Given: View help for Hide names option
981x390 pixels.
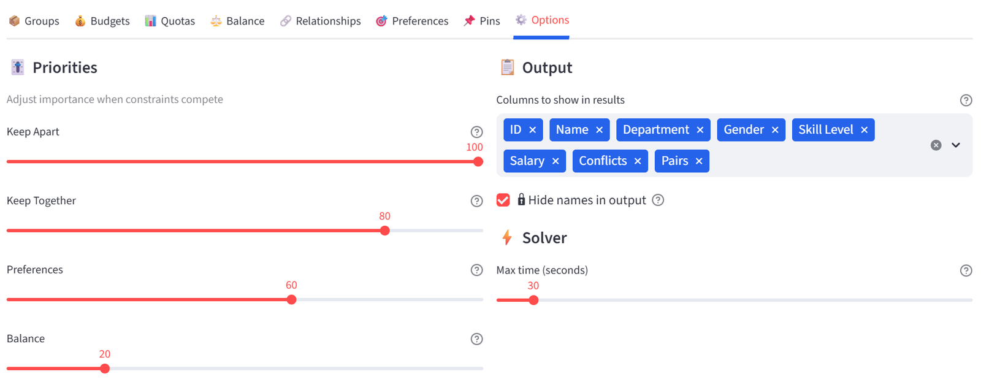Looking at the screenshot, I should 658,200.
